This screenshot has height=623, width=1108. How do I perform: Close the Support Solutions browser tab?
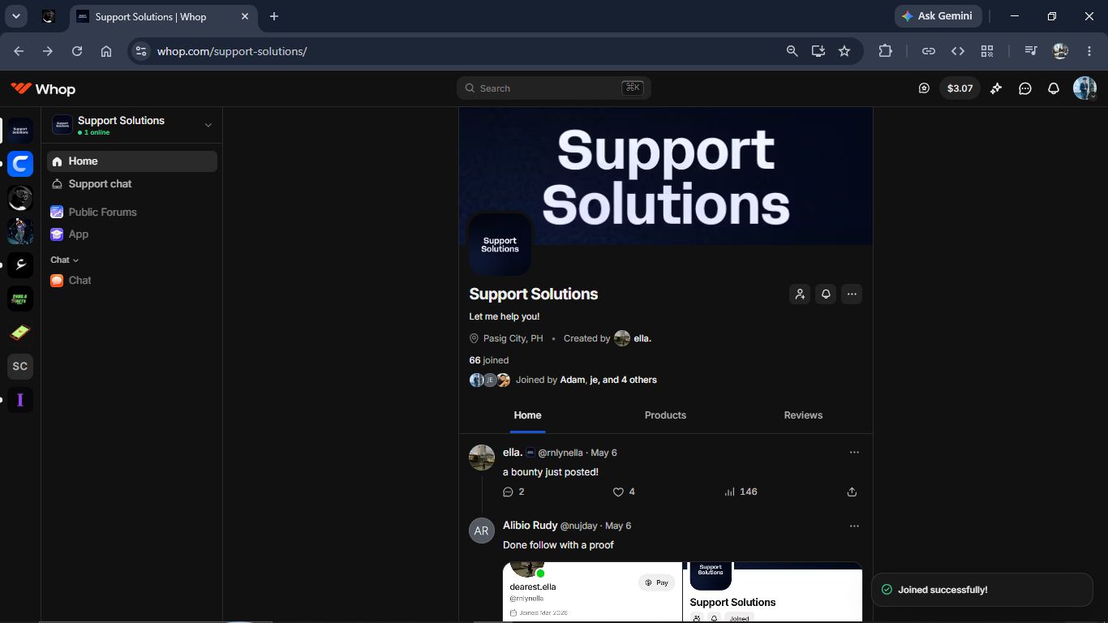(x=245, y=16)
